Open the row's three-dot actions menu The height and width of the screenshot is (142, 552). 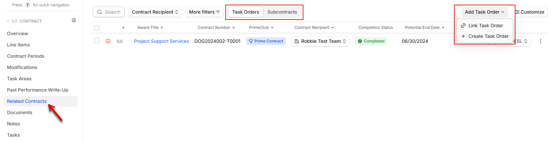[x=541, y=41]
